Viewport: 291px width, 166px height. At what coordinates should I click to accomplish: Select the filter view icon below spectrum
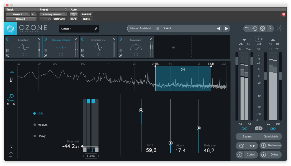pyautogui.click(x=11, y=80)
